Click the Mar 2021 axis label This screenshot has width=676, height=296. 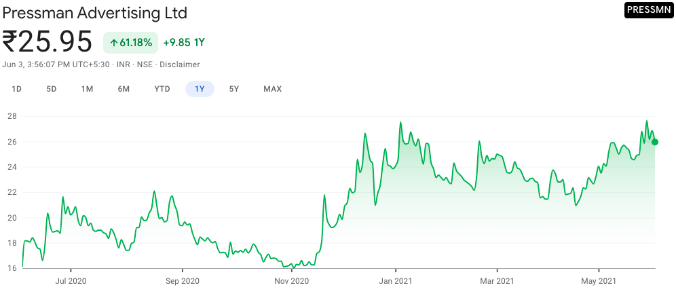(x=497, y=281)
